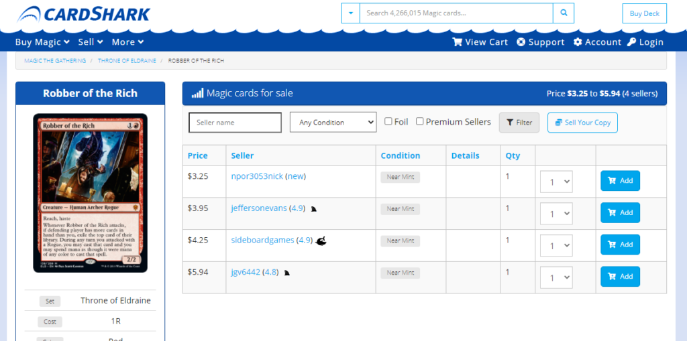Click shark fin icon next to jeffersonevans

coord(314,209)
